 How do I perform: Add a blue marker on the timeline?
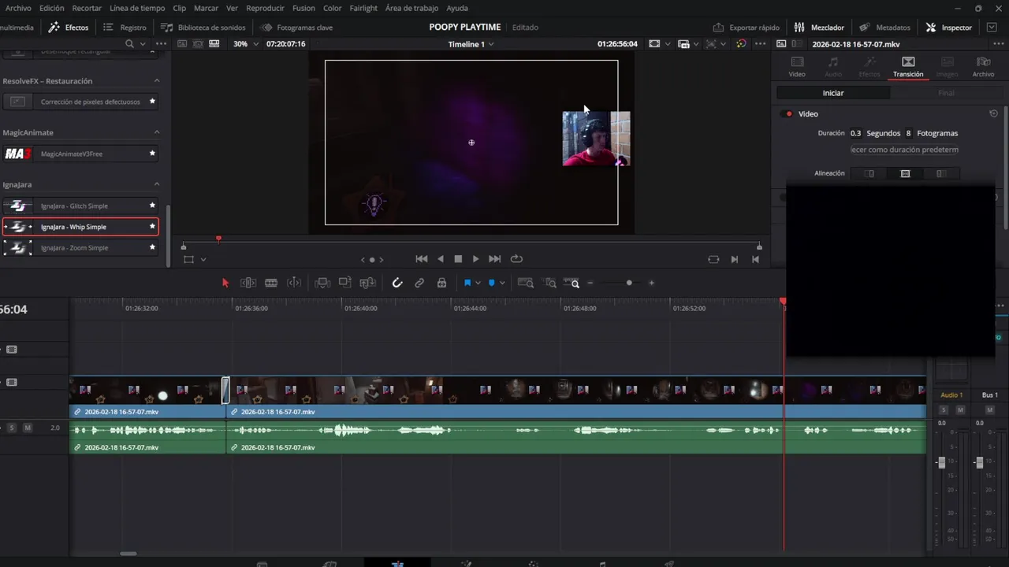point(492,283)
